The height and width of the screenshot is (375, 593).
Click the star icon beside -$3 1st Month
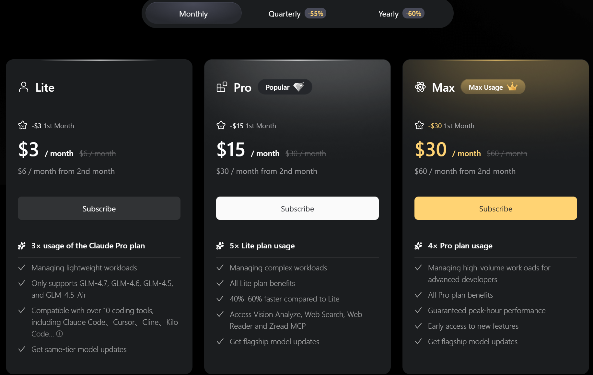[23, 125]
